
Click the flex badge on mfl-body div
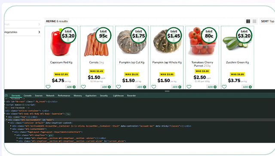click(68, 114)
